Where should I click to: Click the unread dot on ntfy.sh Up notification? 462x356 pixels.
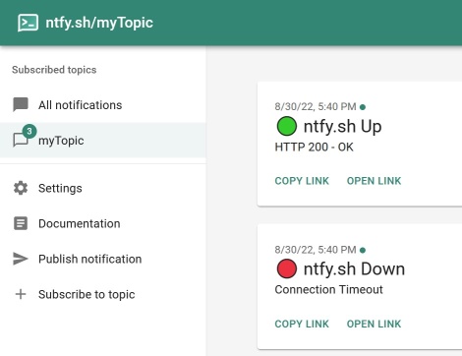point(363,107)
